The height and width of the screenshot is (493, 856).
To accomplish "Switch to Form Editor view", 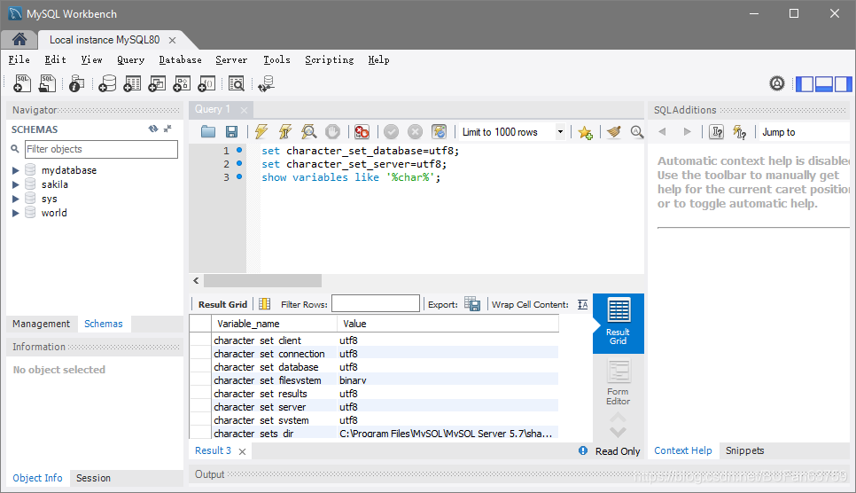I will tap(618, 382).
